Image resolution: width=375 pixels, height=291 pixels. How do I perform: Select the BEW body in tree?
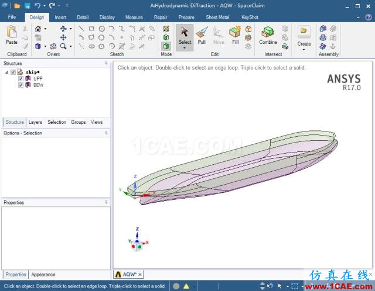[38, 85]
